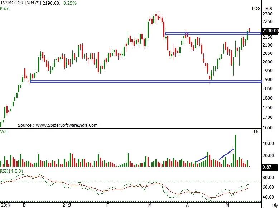Click the 0.87 volume value tag
This screenshot has width=279, height=208.
(x=268, y=168)
